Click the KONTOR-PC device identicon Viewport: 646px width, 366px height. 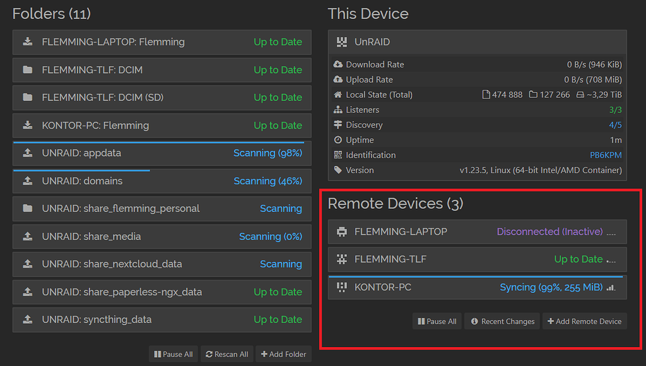pos(341,287)
